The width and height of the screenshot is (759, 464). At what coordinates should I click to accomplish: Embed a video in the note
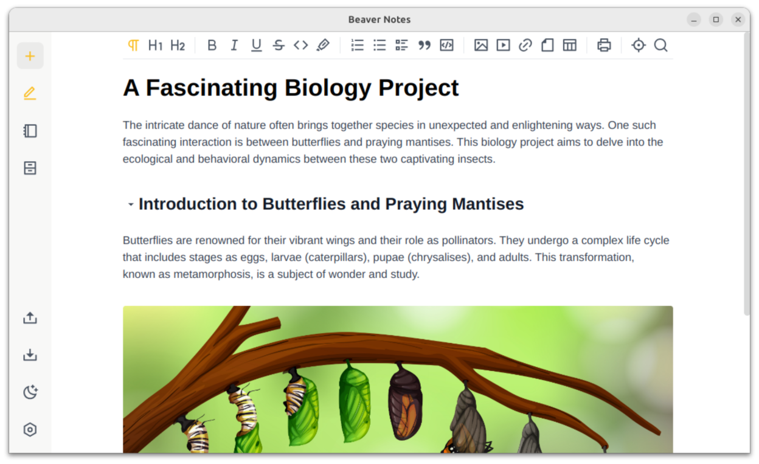click(x=503, y=45)
